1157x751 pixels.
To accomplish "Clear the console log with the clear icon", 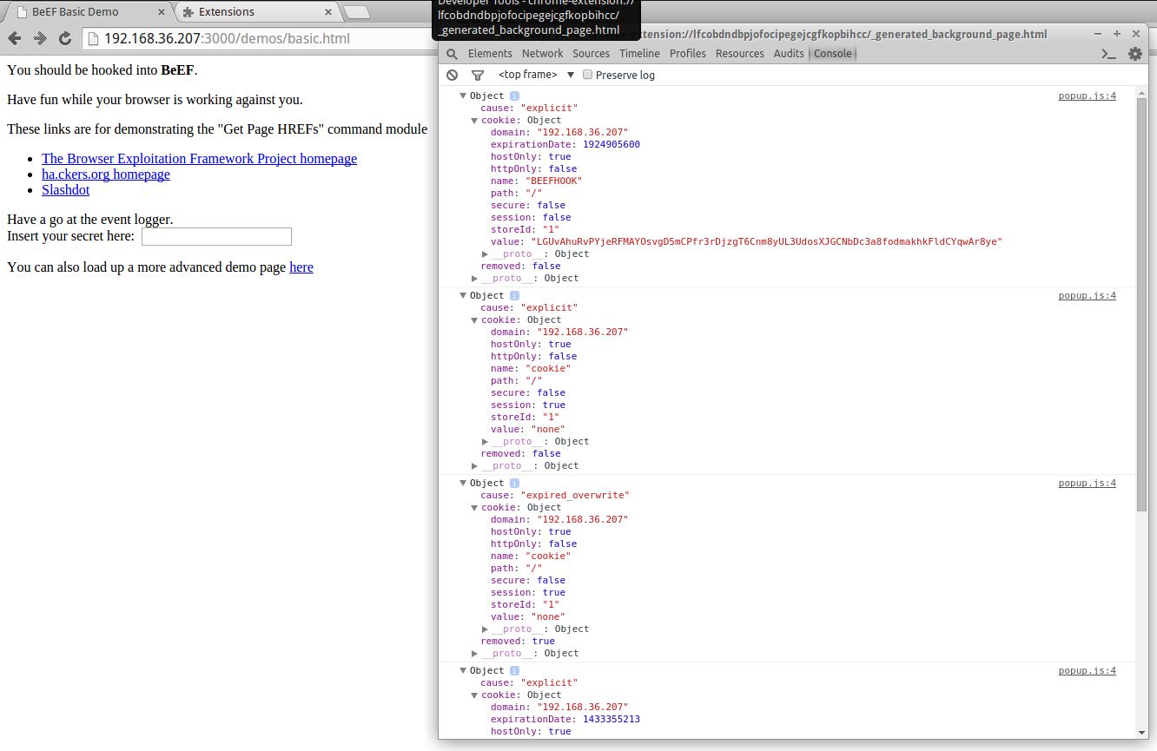I will click(452, 76).
